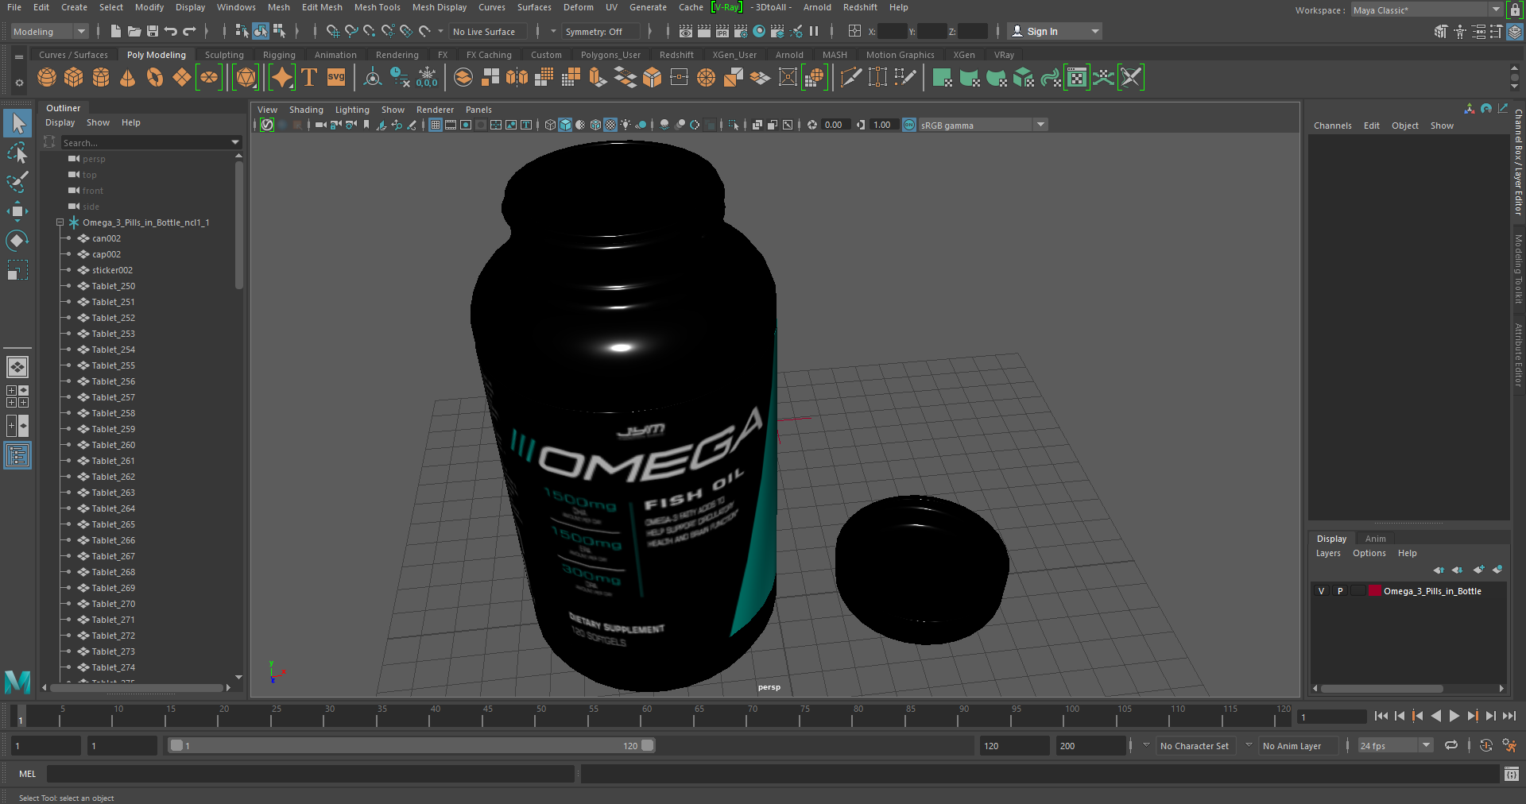The width and height of the screenshot is (1526, 804).
Task: Click the Undo arrow icon
Action: (171, 31)
